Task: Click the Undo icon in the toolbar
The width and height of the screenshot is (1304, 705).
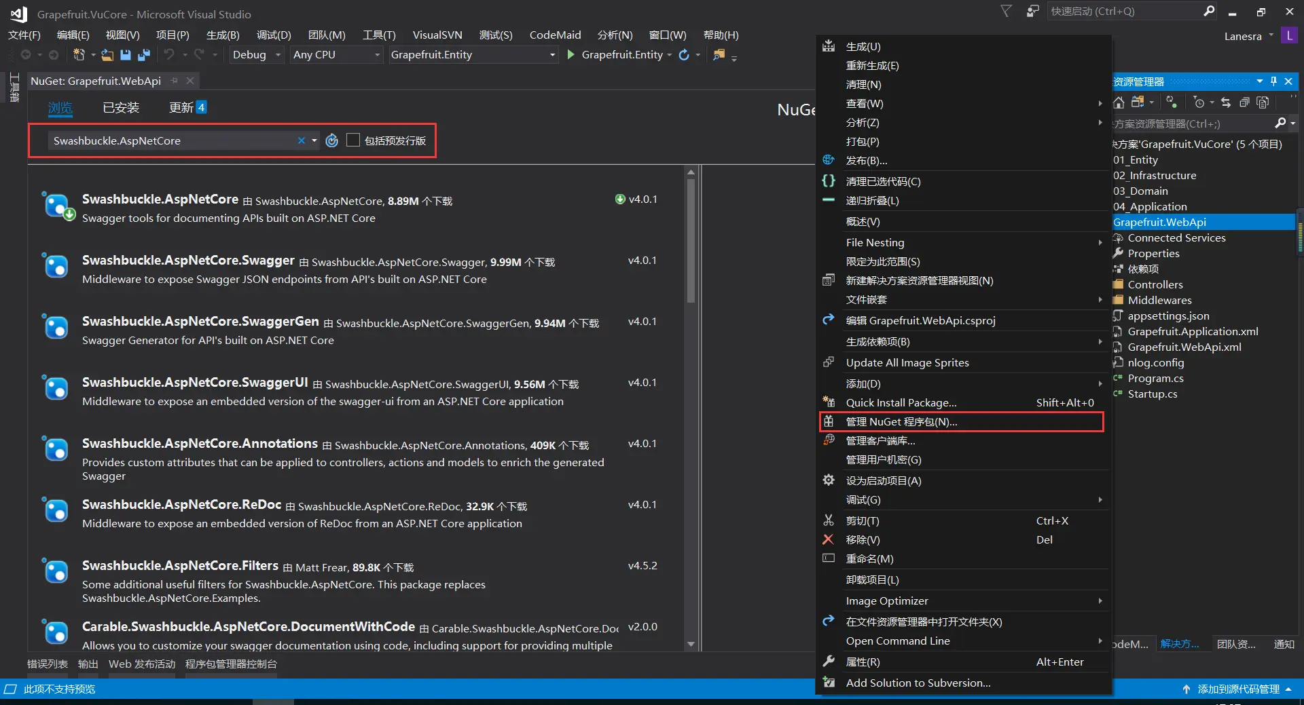Action: 170,55
